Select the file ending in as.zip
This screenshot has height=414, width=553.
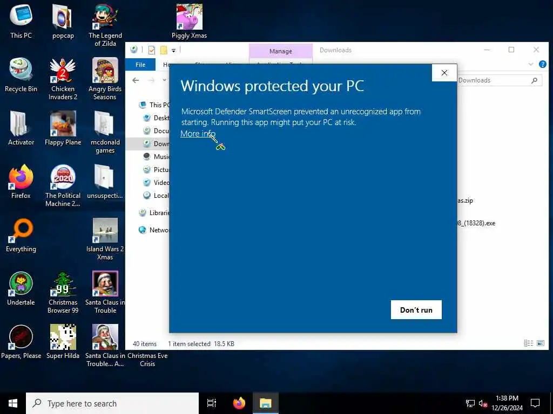(466, 201)
